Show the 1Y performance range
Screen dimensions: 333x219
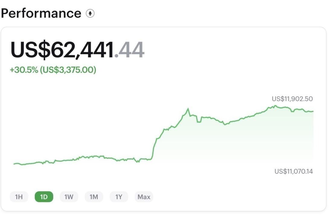119,197
